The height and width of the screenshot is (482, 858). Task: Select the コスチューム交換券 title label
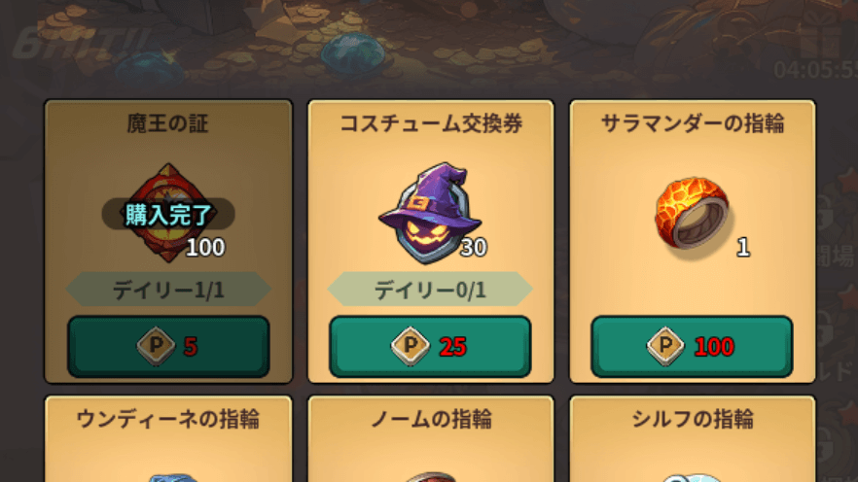(431, 123)
